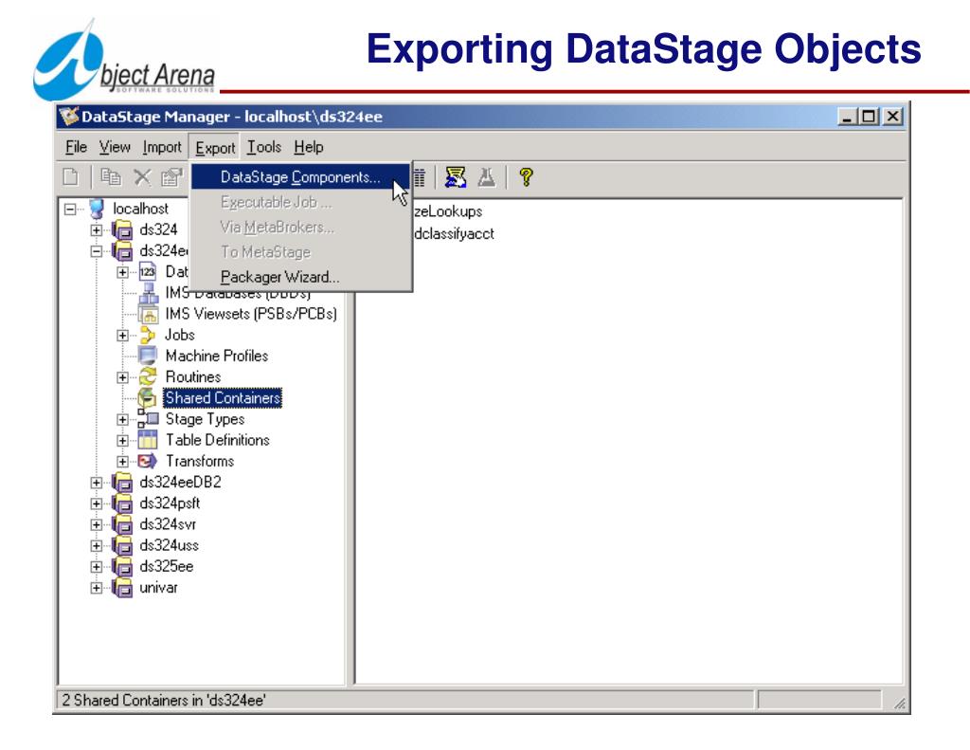970x750 pixels.
Task: Collapse the ds324ee project node
Action: point(97,251)
